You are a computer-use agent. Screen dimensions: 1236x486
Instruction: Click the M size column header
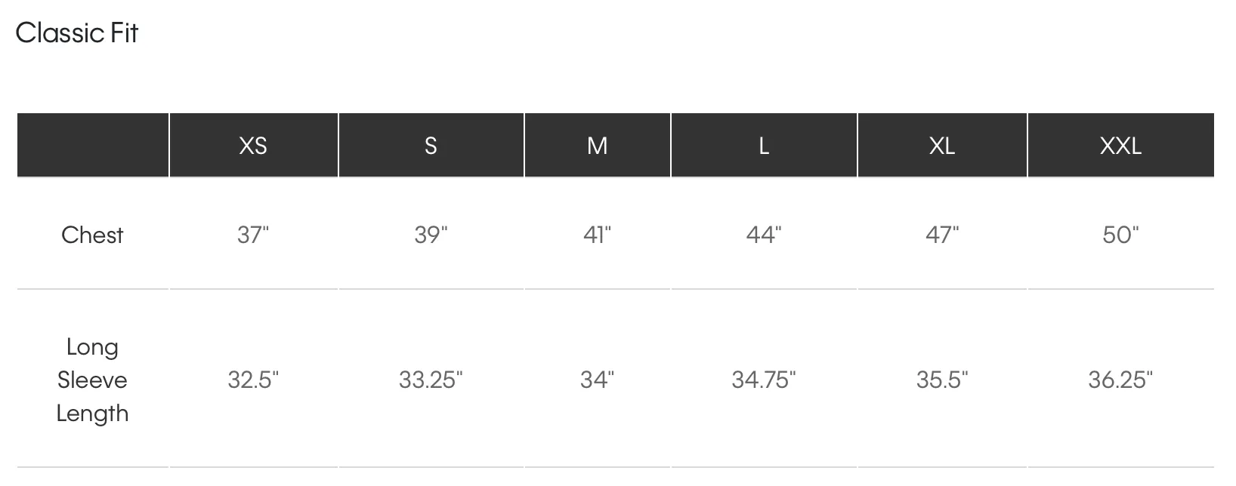tap(597, 145)
